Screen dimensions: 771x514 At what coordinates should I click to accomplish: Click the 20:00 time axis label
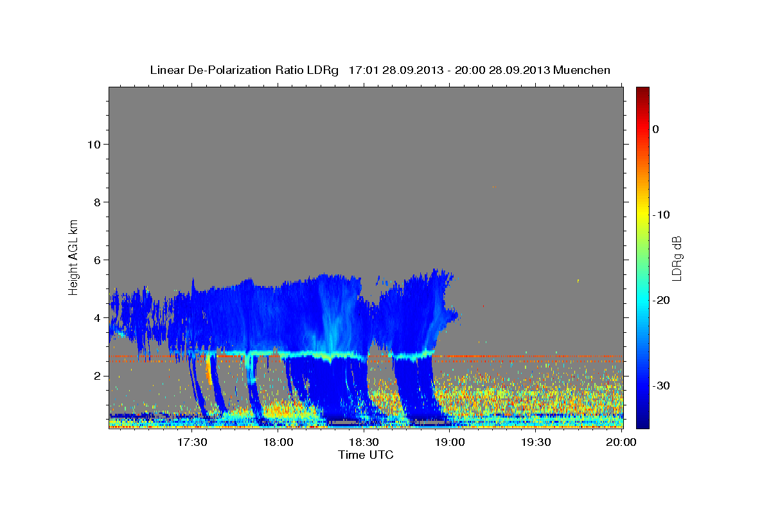(x=621, y=443)
